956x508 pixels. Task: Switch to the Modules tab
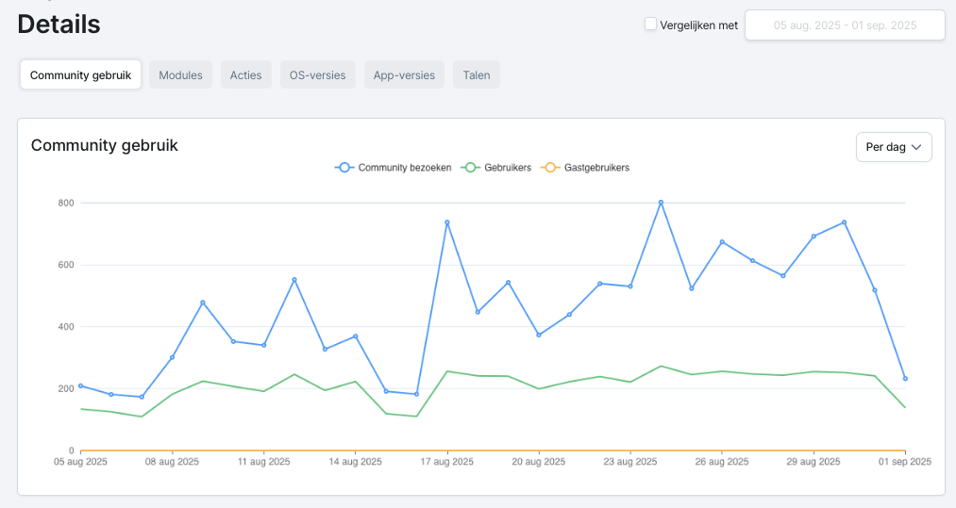click(x=180, y=75)
